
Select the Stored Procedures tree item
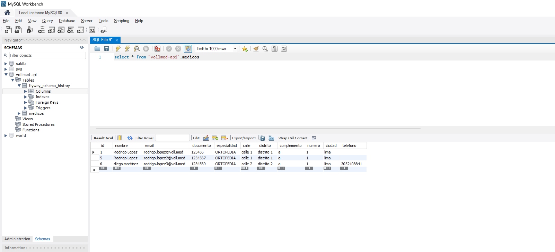[38, 124]
